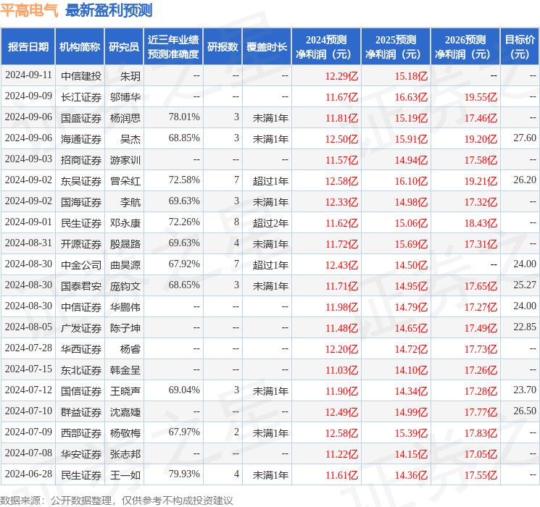Click the 近三年业绩预测准确度 header
Viewport: 540px width, 507px height.
tap(173, 47)
